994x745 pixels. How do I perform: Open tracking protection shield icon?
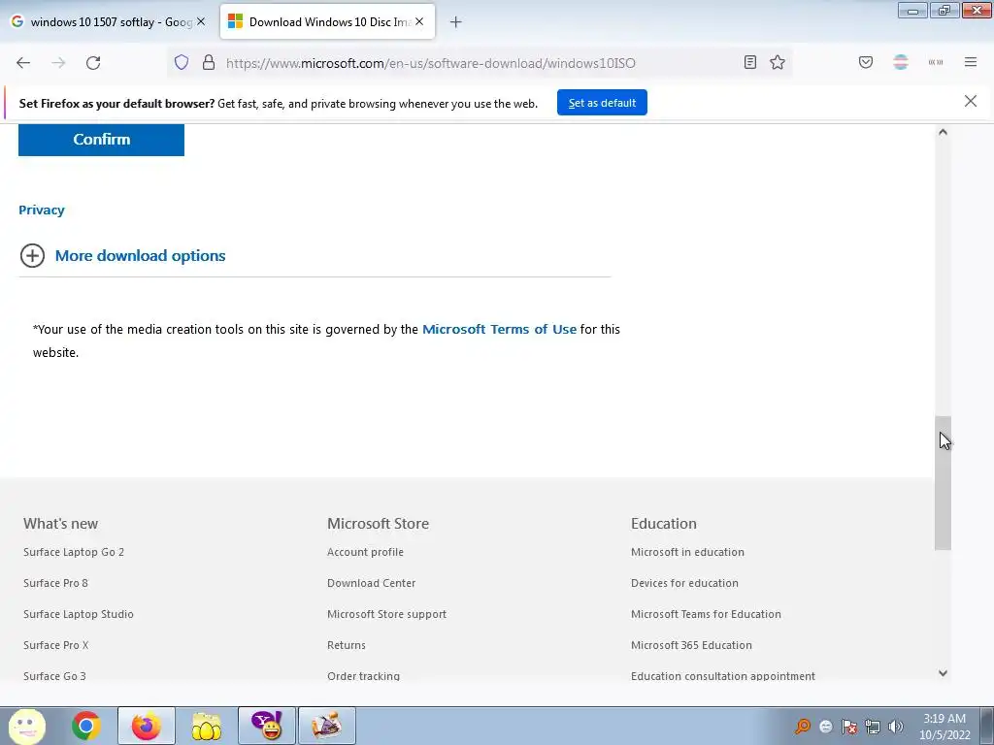click(x=182, y=62)
